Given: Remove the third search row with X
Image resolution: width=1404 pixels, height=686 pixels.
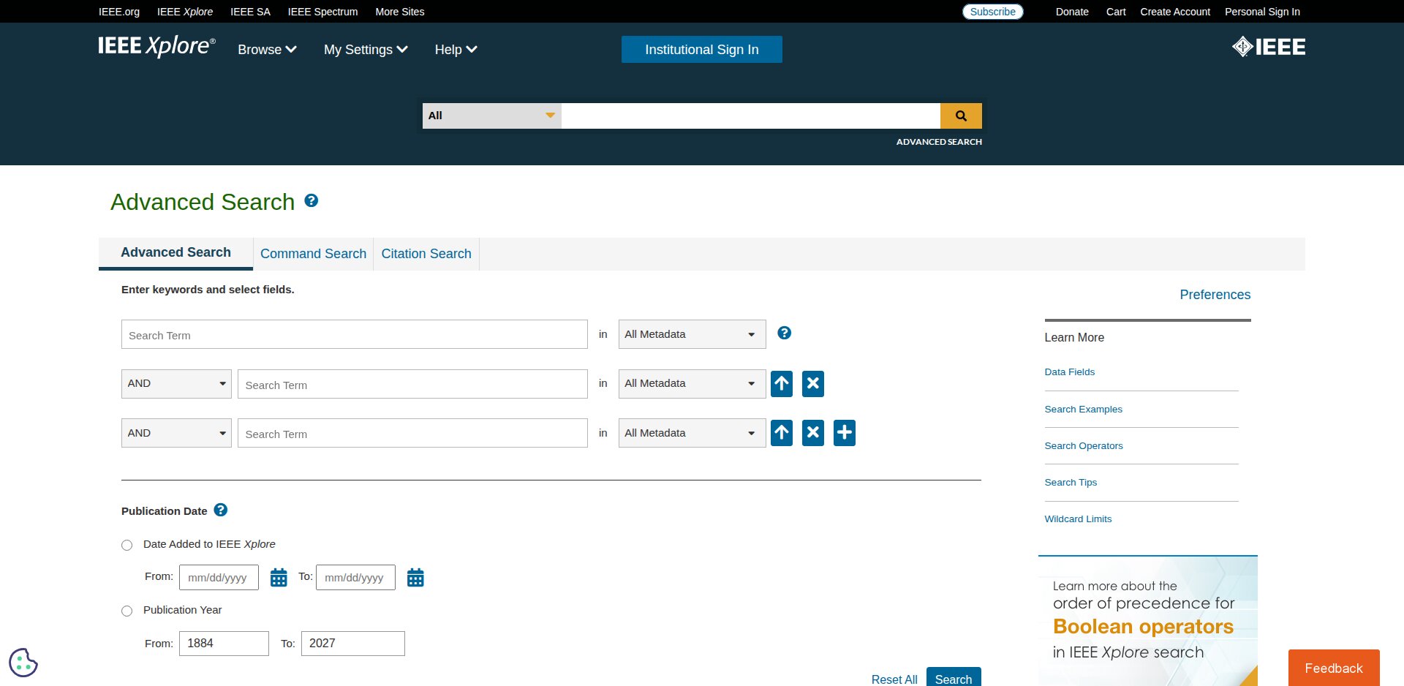Looking at the screenshot, I should 813,433.
